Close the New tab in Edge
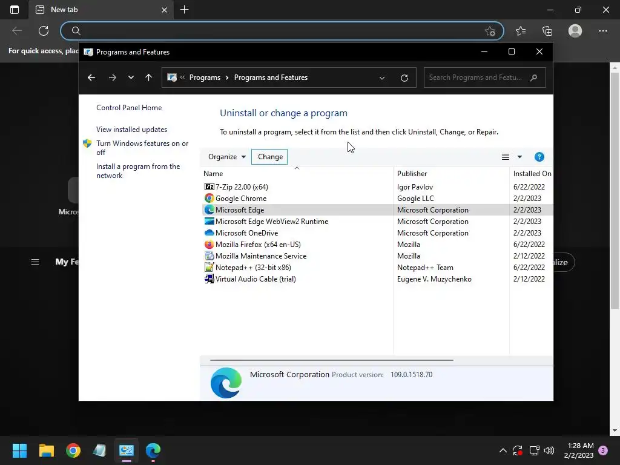The width and height of the screenshot is (620, 465). point(165,10)
